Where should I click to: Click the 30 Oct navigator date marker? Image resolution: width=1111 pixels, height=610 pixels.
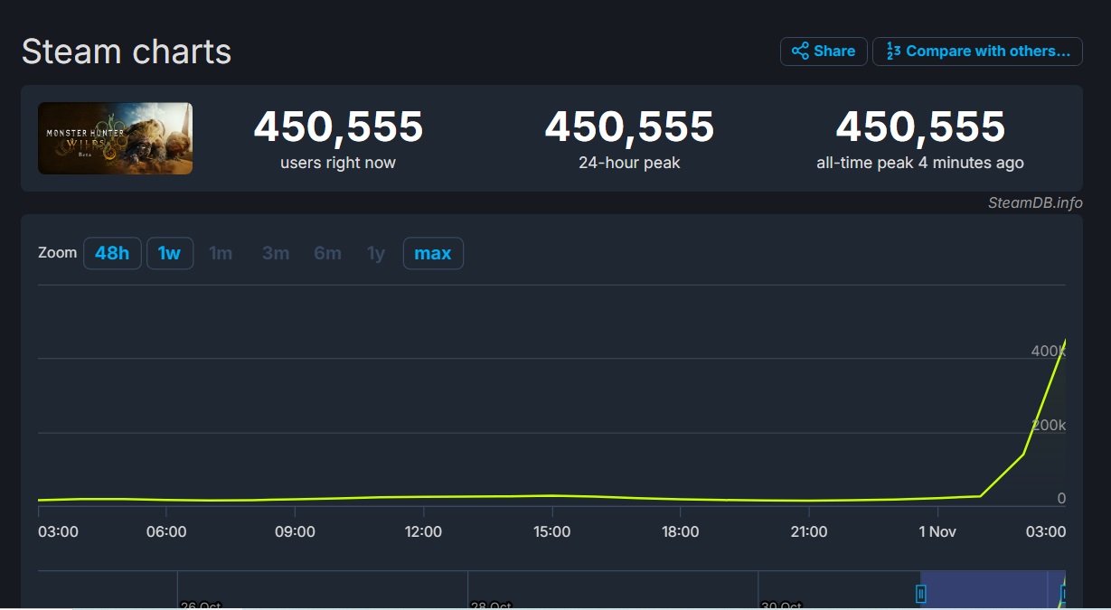coord(780,605)
